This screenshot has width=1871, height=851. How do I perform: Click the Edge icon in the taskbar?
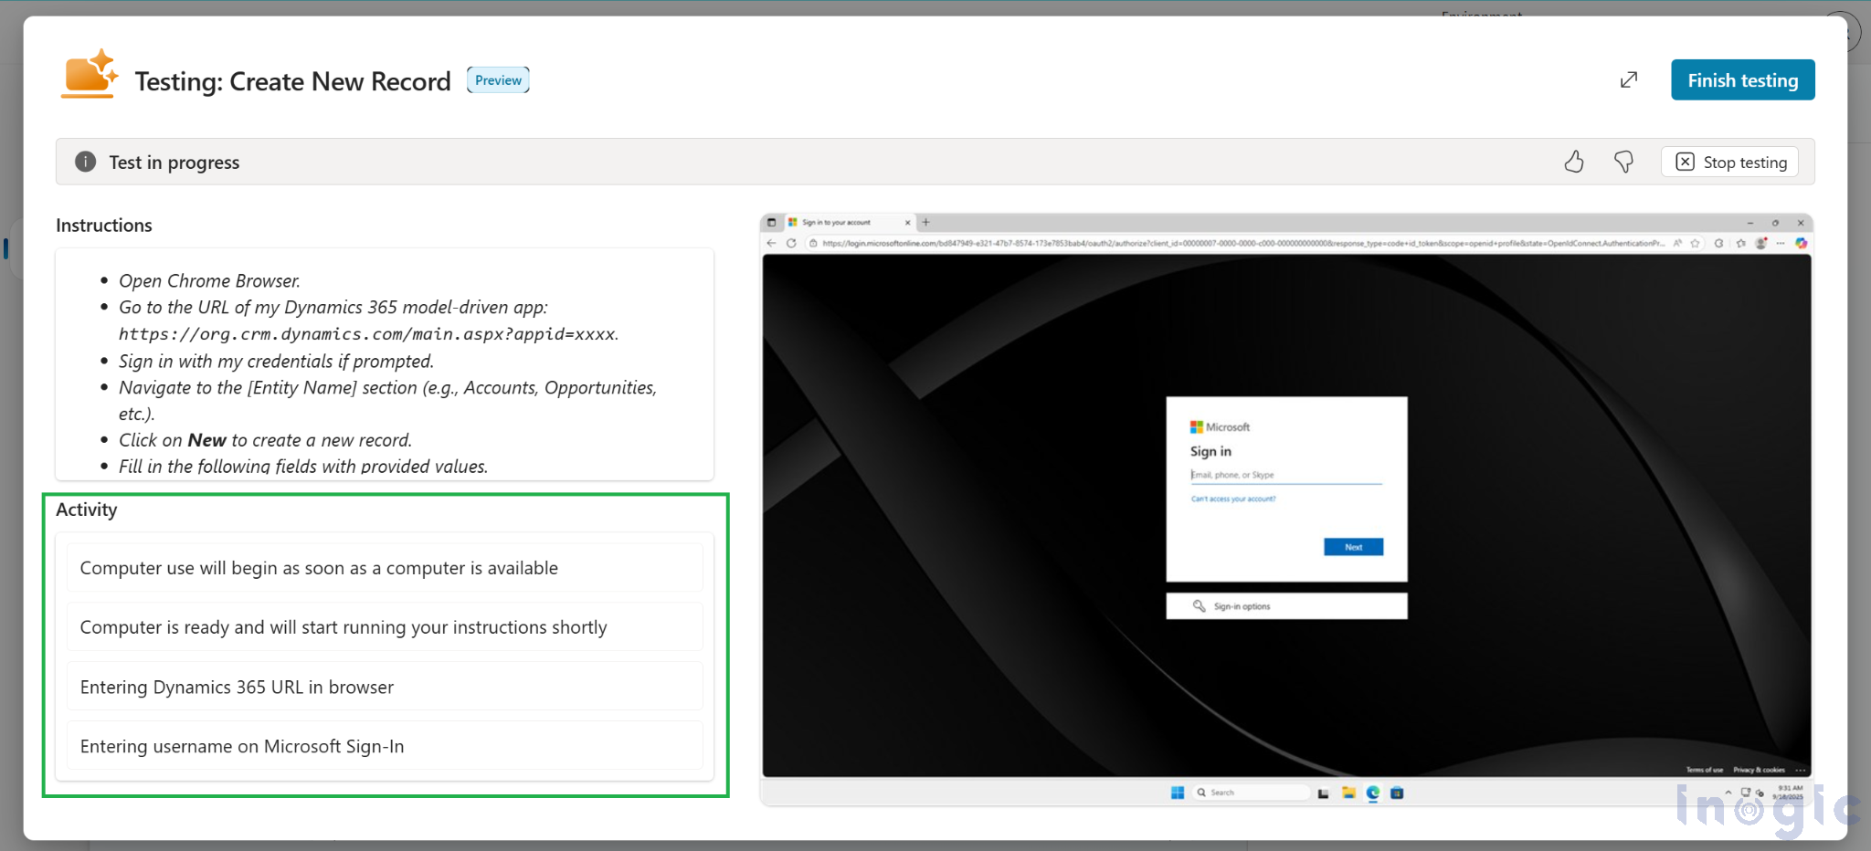point(1372,793)
